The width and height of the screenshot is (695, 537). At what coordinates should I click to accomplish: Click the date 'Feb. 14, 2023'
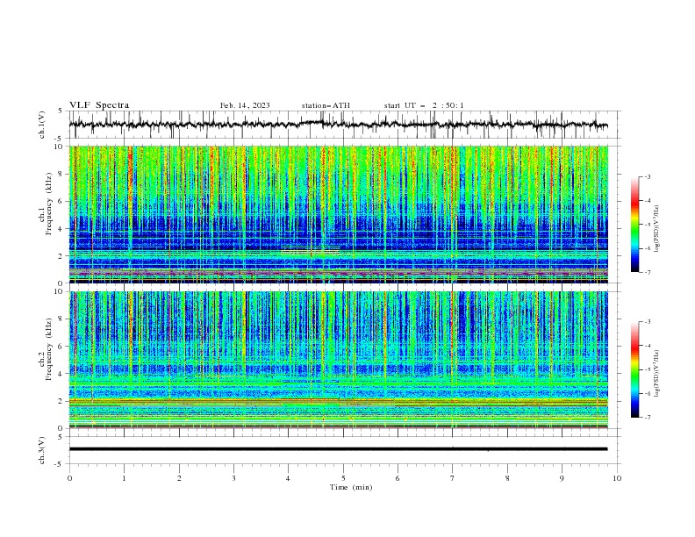[x=245, y=105]
